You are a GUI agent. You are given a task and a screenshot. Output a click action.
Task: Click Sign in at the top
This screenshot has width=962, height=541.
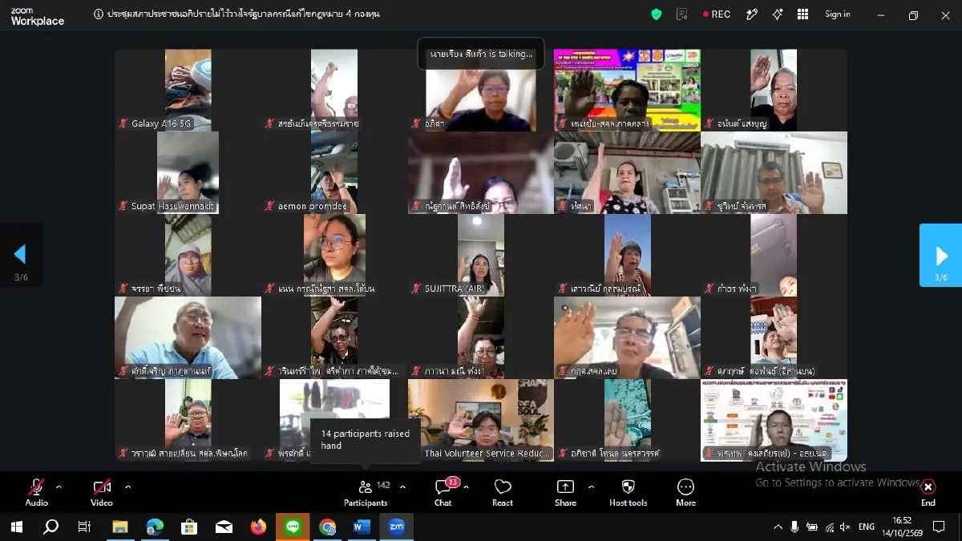coord(838,14)
